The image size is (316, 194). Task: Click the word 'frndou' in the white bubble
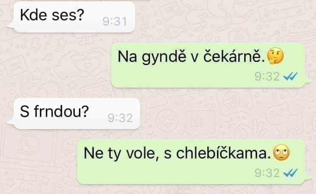(x=59, y=111)
